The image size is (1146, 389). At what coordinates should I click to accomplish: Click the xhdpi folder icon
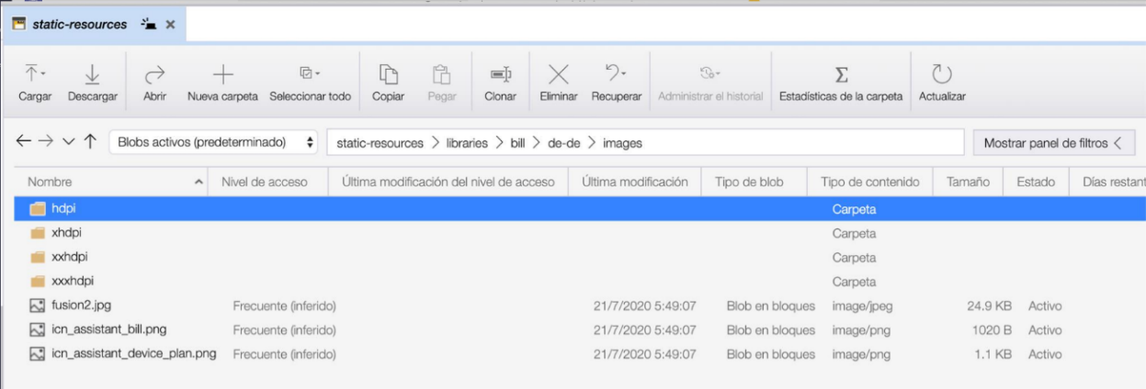click(38, 233)
